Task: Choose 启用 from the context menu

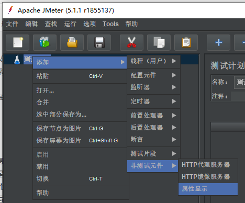Action: [80, 155]
